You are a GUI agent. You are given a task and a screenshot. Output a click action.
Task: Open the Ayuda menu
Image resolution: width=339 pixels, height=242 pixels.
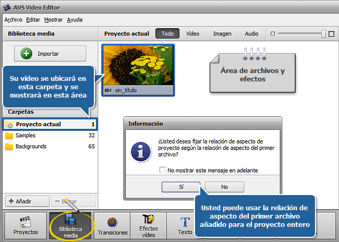pos(75,20)
